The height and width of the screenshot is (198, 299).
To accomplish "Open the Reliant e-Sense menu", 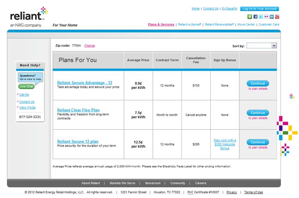I will (190, 24).
